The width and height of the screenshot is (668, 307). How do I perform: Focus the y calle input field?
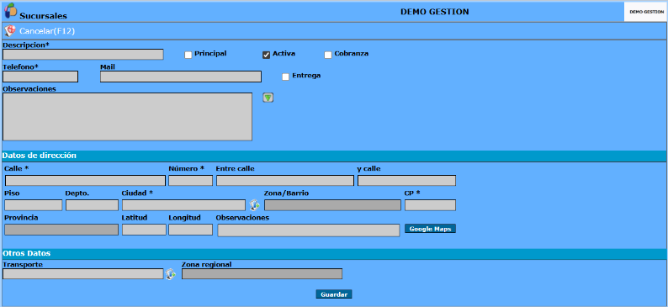point(407,181)
